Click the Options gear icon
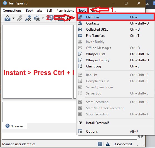Viewport: 155px width, 148px height. click(80, 132)
